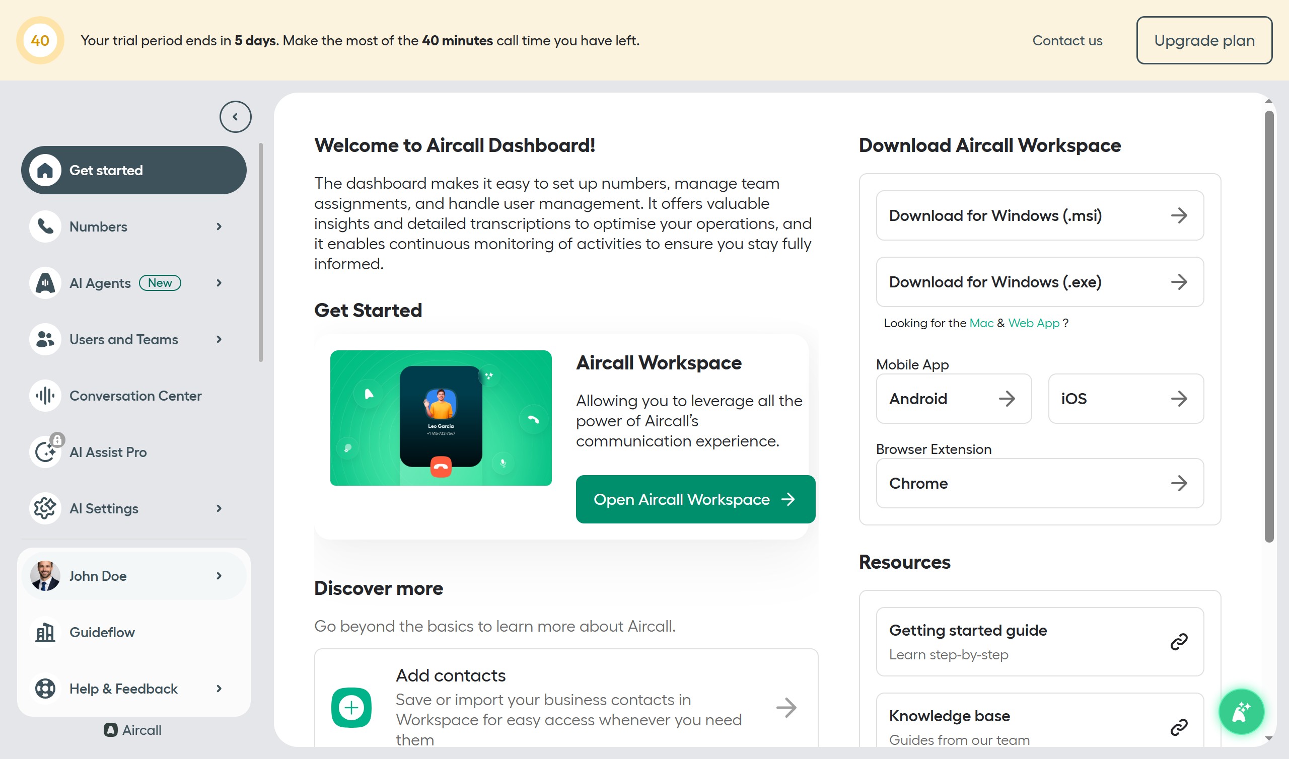
Task: Click the Getting started guide link icon
Action: 1179,641
